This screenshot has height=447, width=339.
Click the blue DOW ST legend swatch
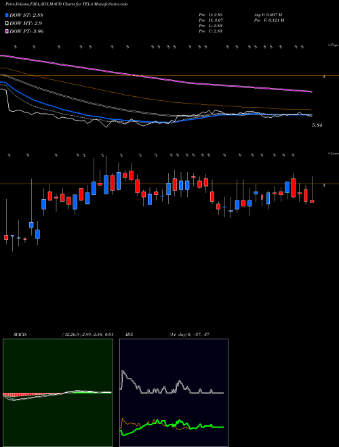click(7, 15)
